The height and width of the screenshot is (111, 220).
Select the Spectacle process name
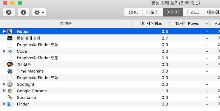pyautogui.click(x=26, y=98)
